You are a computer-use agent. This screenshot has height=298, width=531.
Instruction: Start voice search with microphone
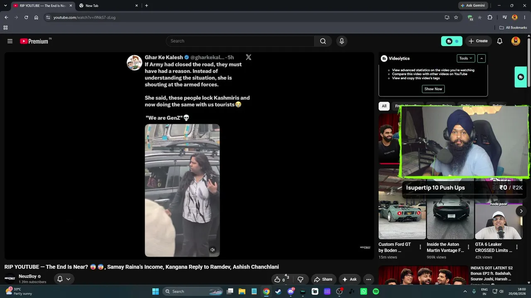341,41
